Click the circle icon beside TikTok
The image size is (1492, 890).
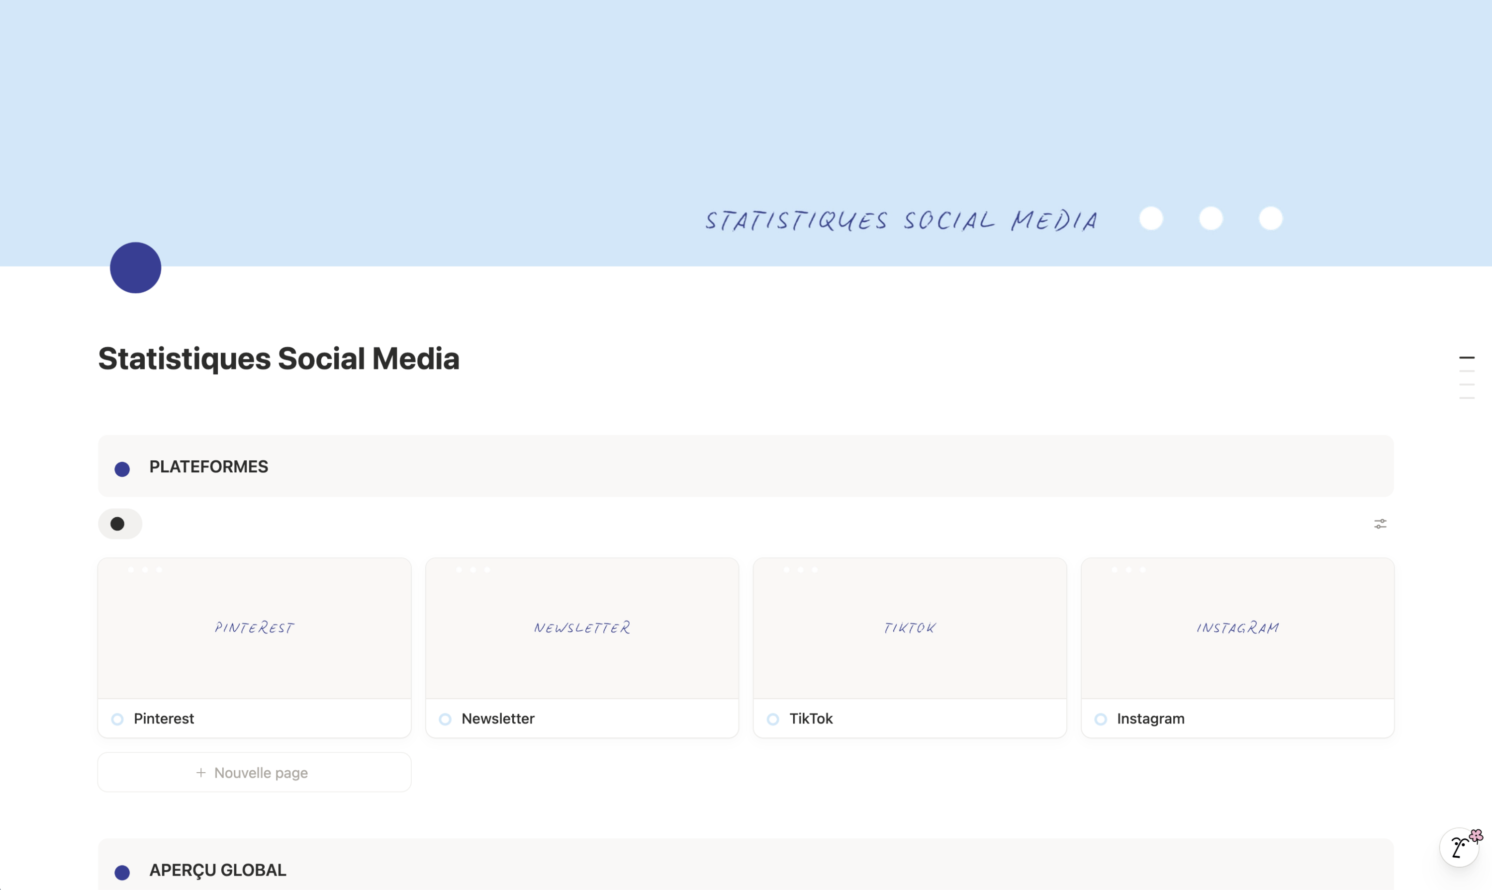point(773,719)
